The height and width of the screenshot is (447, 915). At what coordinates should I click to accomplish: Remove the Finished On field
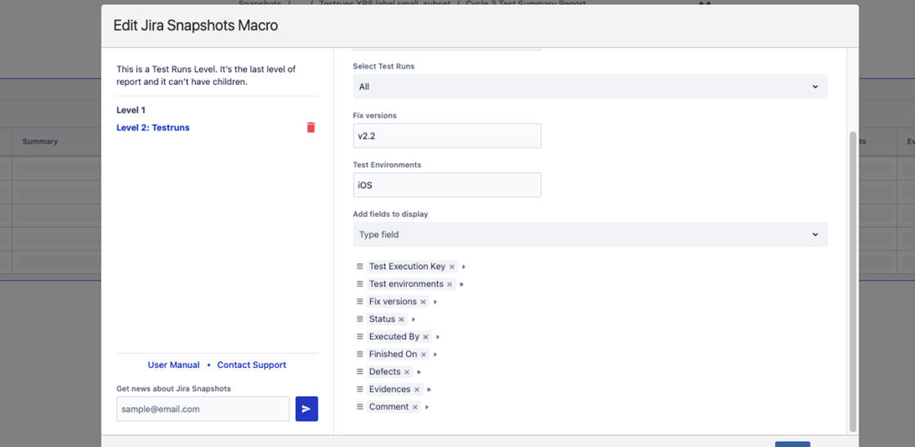tap(423, 354)
